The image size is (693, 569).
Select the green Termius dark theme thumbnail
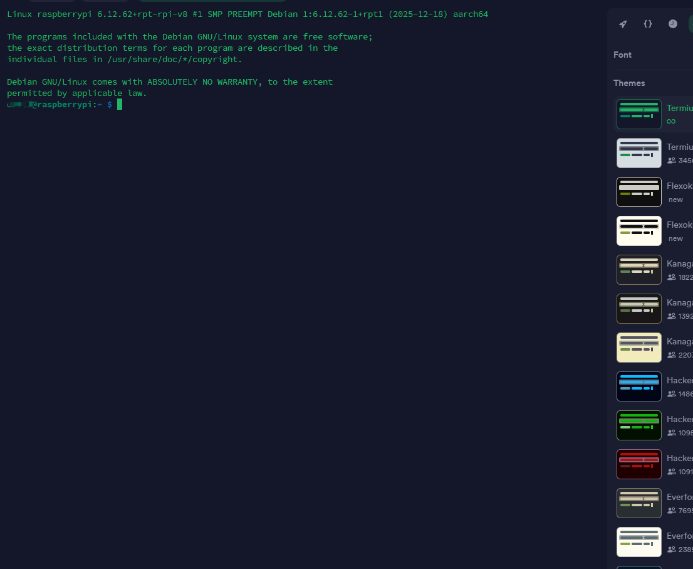click(638, 114)
